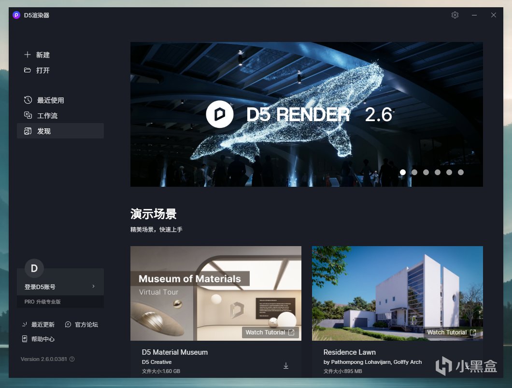Screen dimensions: 512x388
Task: Switch to the fifth banner slide dot
Action: tap(449, 172)
